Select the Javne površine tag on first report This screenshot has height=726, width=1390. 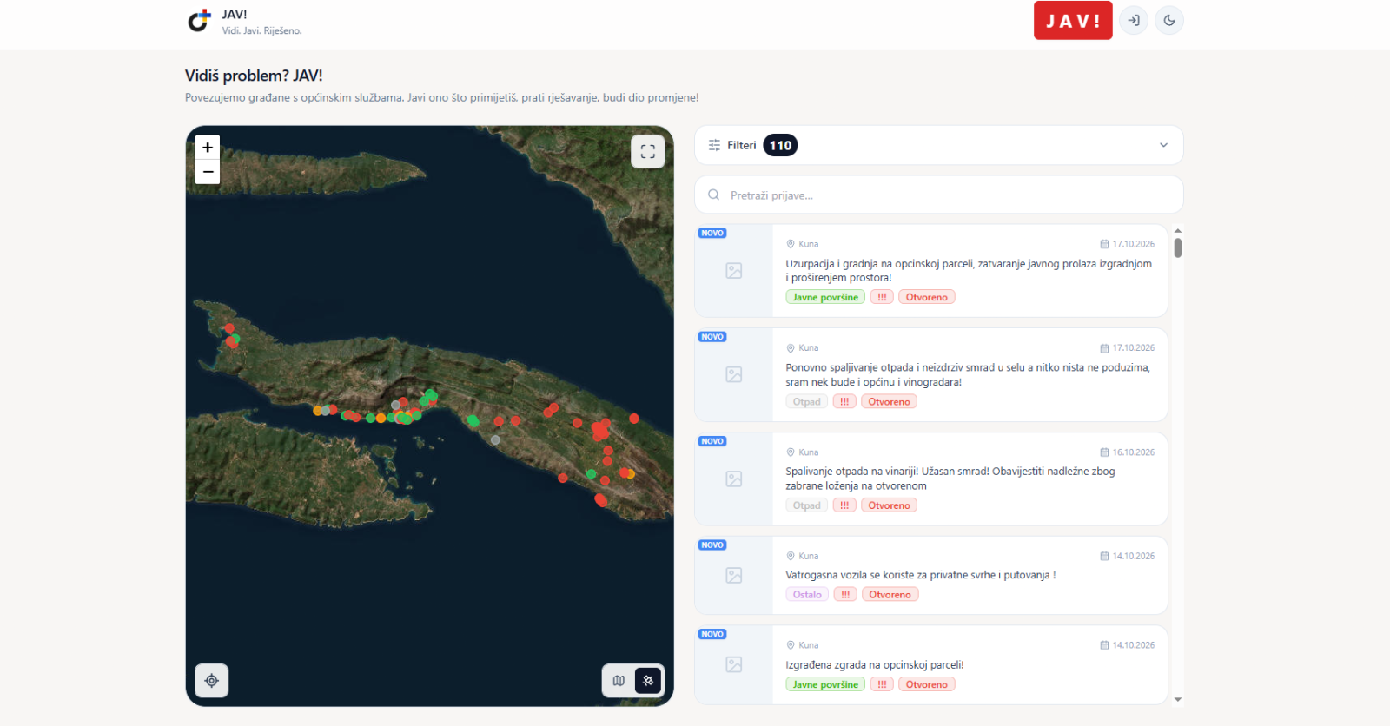[825, 297]
